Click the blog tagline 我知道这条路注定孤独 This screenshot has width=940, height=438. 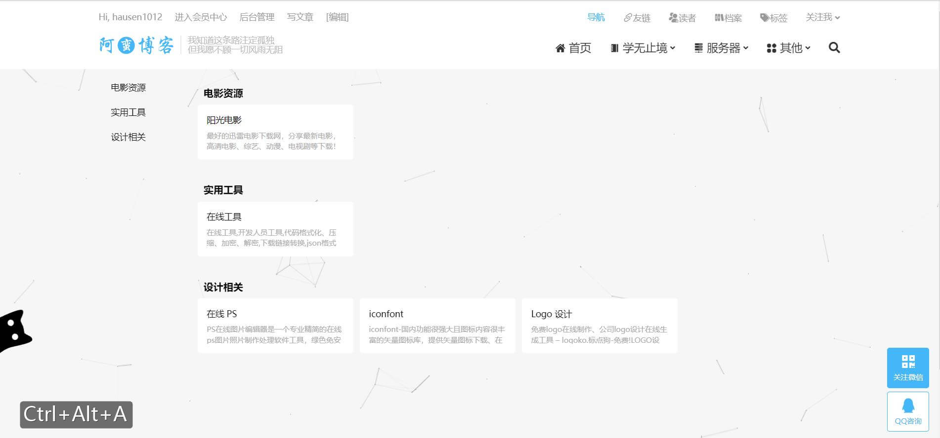click(231, 40)
